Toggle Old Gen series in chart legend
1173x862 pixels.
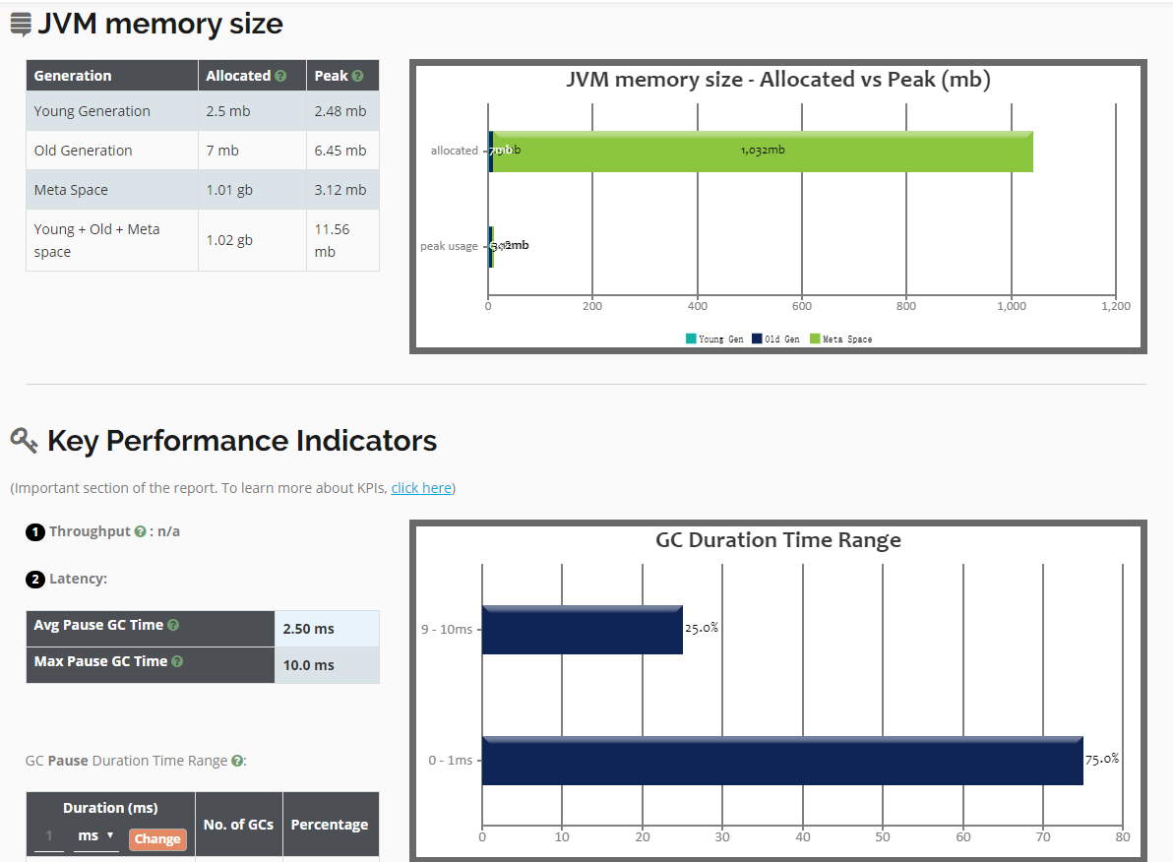[775, 339]
